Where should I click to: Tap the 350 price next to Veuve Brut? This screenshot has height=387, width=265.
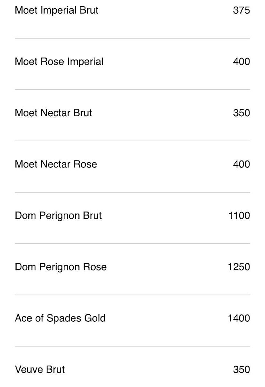(x=241, y=369)
